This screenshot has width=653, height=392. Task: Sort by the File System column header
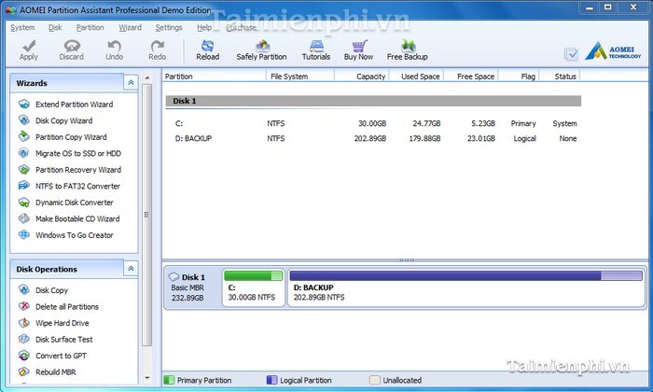299,77
